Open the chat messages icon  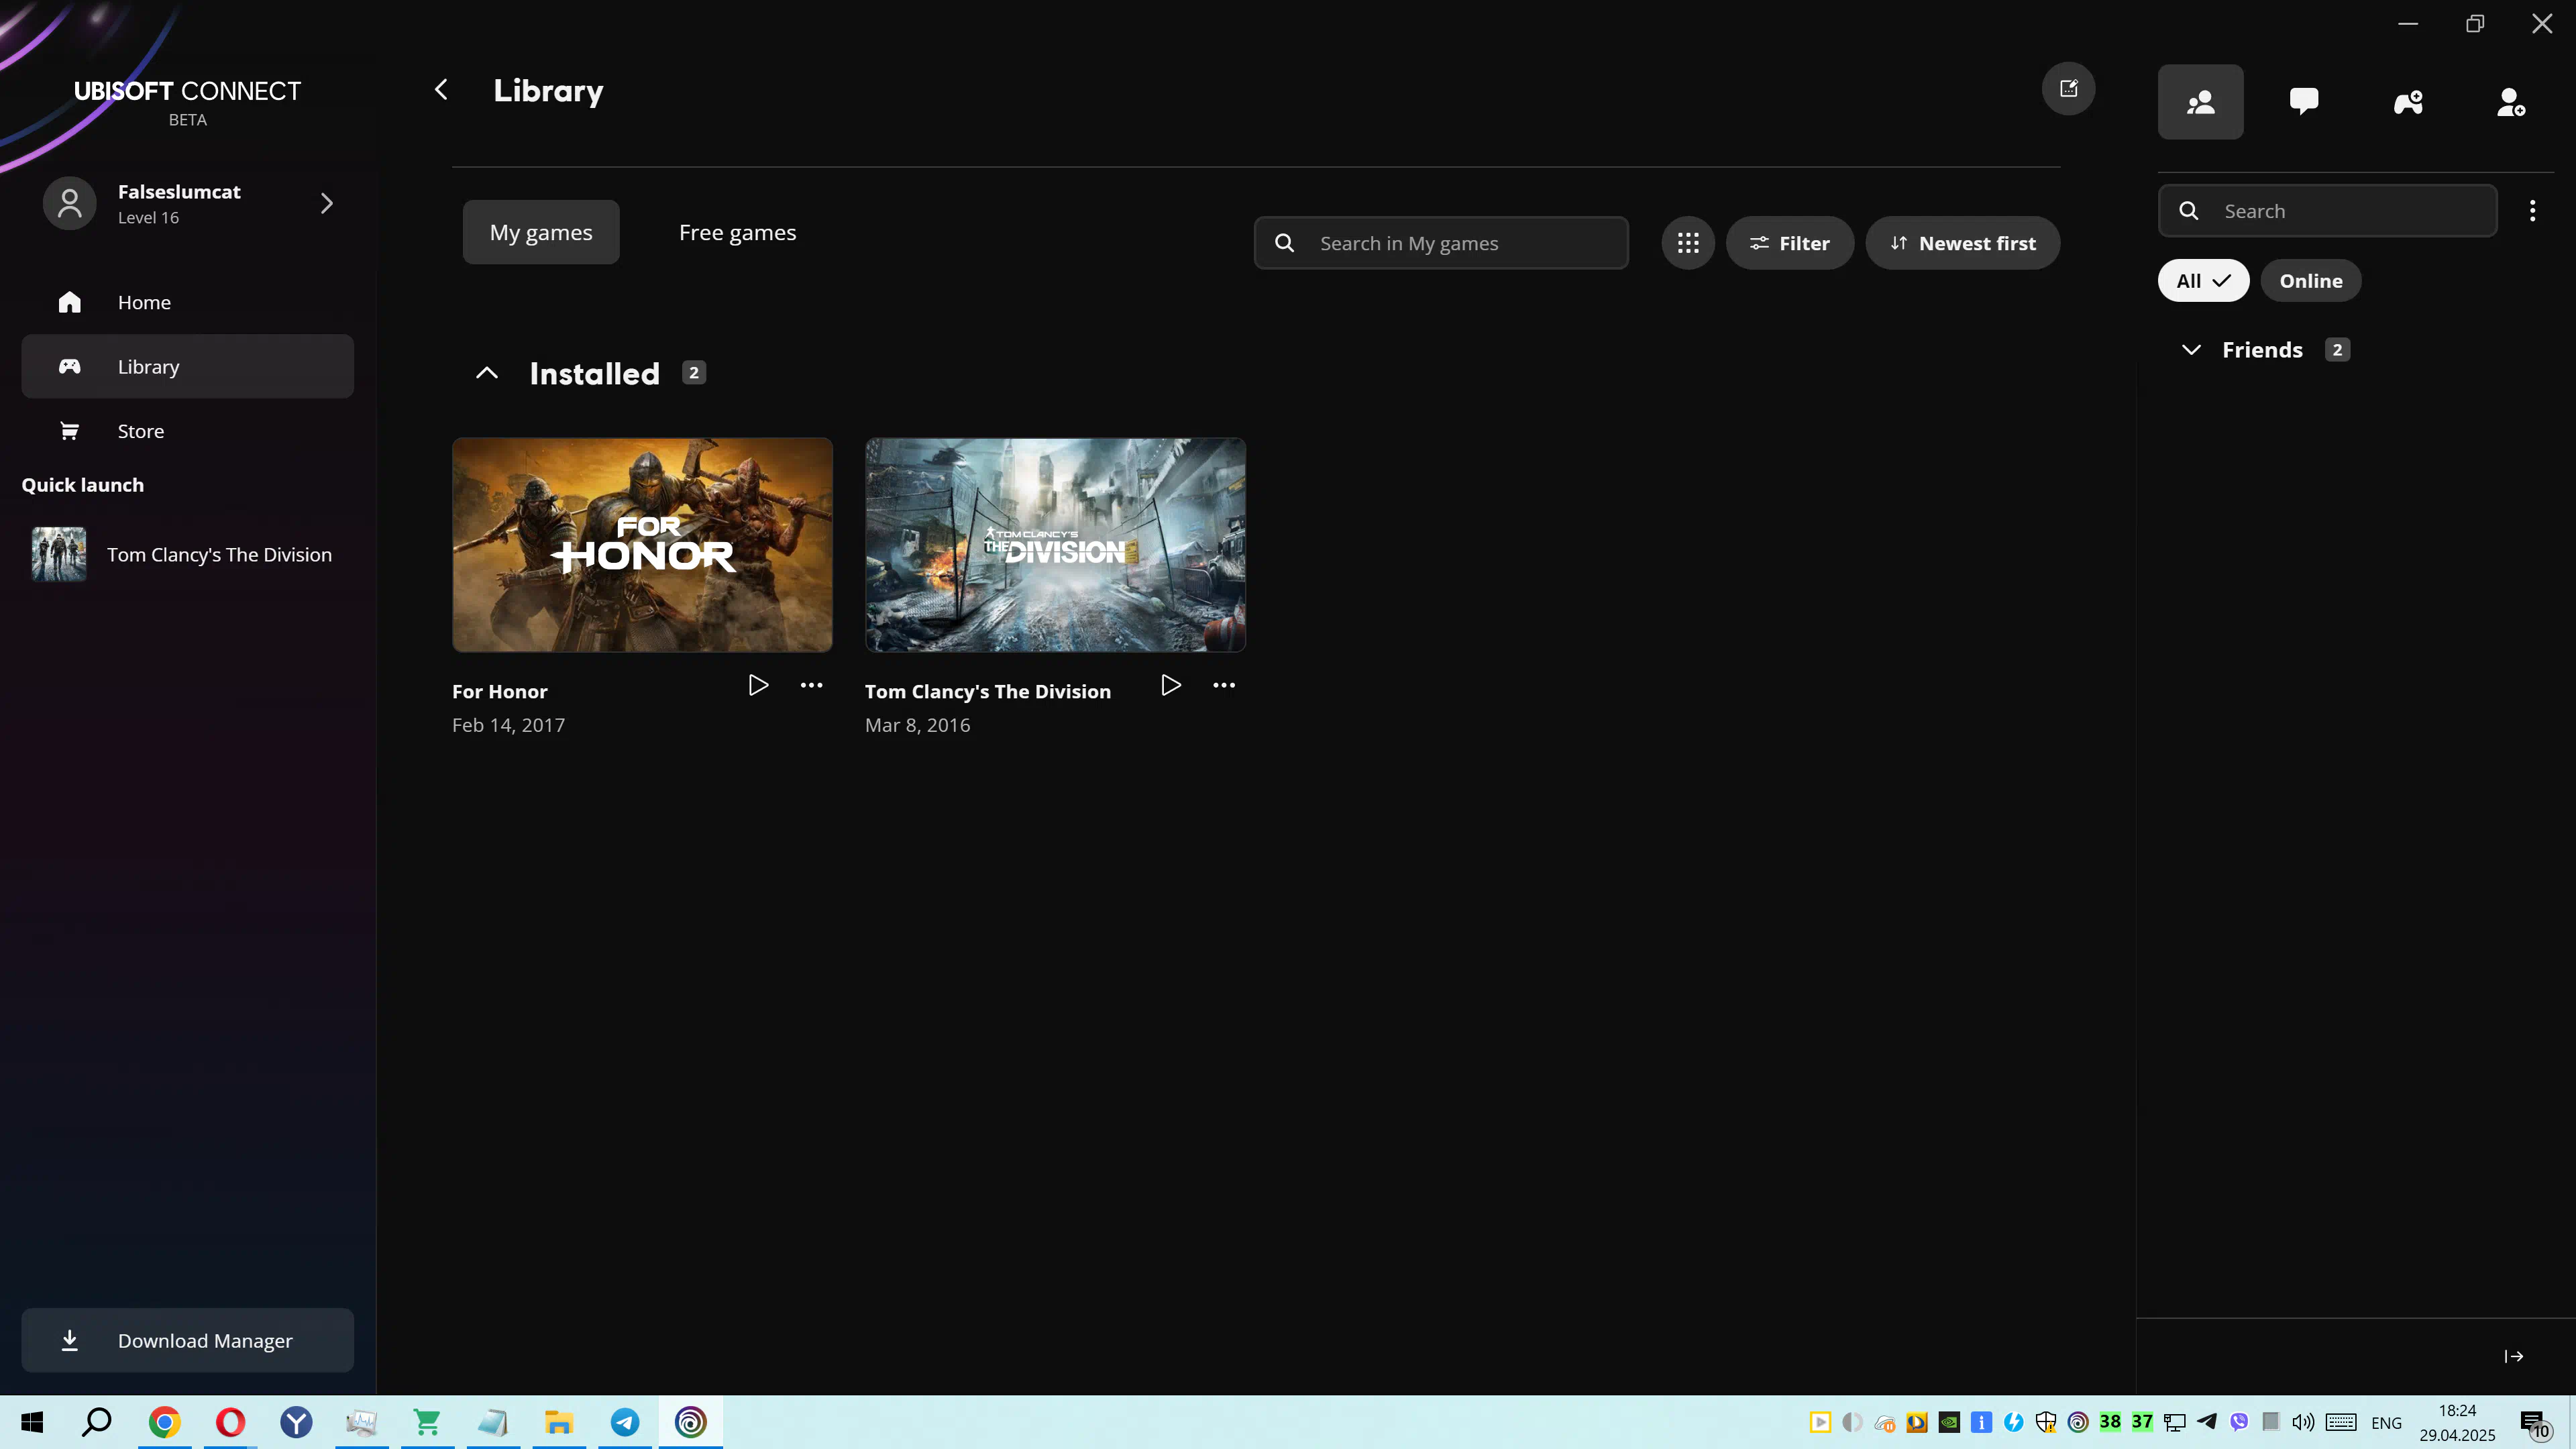pos(2304,102)
